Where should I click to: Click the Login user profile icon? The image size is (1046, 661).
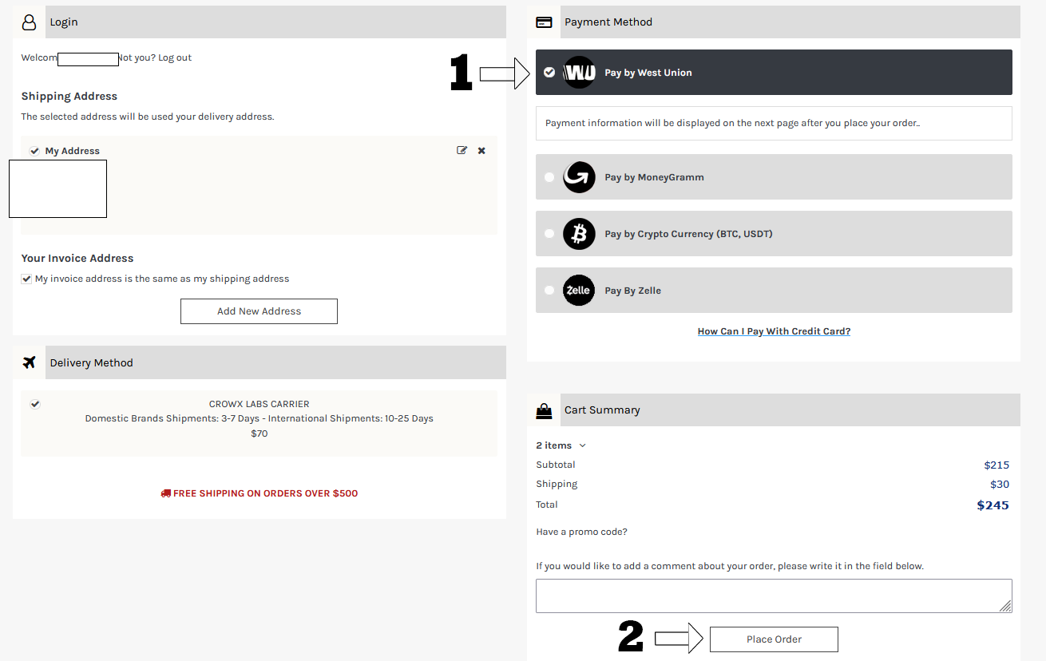pos(30,22)
